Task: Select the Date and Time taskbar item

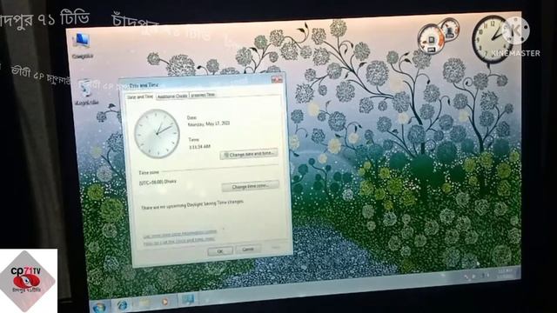Action: click(x=188, y=300)
